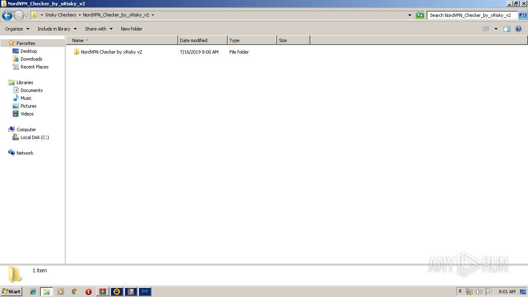Click the folder icon of NordVPN Checker row

pyautogui.click(x=76, y=52)
